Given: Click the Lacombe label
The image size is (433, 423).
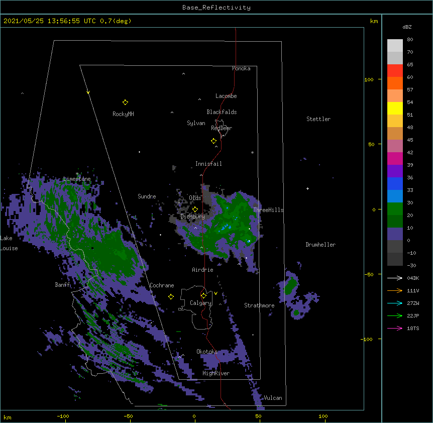Looking at the screenshot, I should [x=226, y=96].
